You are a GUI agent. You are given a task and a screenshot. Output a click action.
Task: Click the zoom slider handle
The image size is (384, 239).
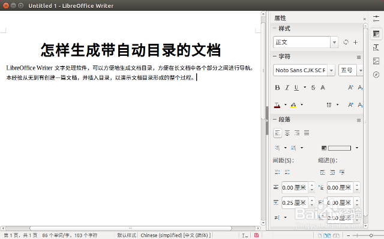click(x=371, y=235)
